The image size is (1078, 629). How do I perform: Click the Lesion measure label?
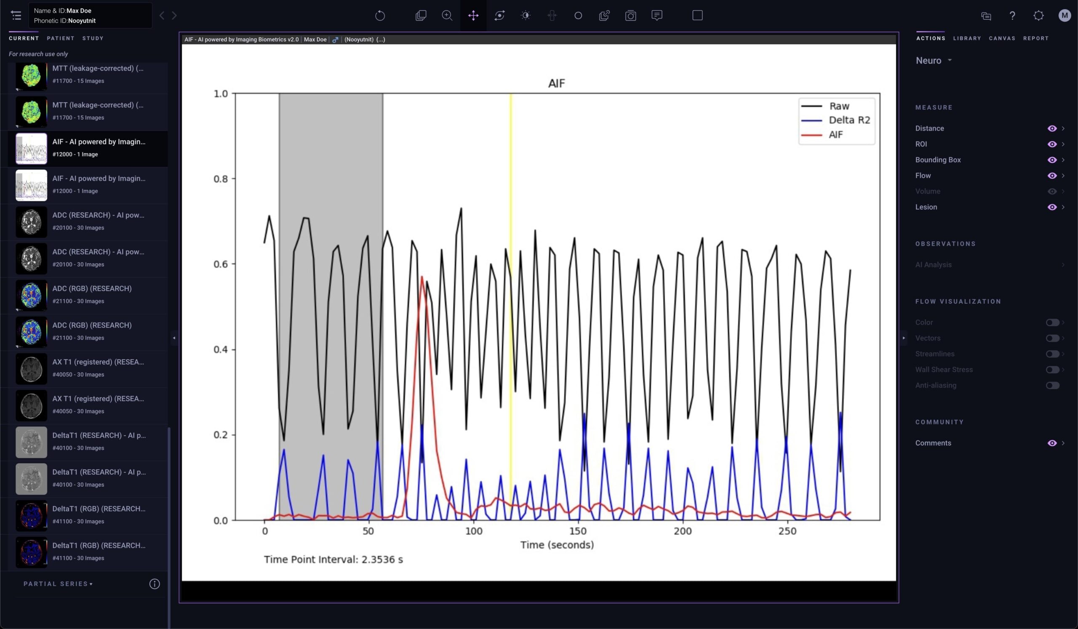pyautogui.click(x=926, y=207)
